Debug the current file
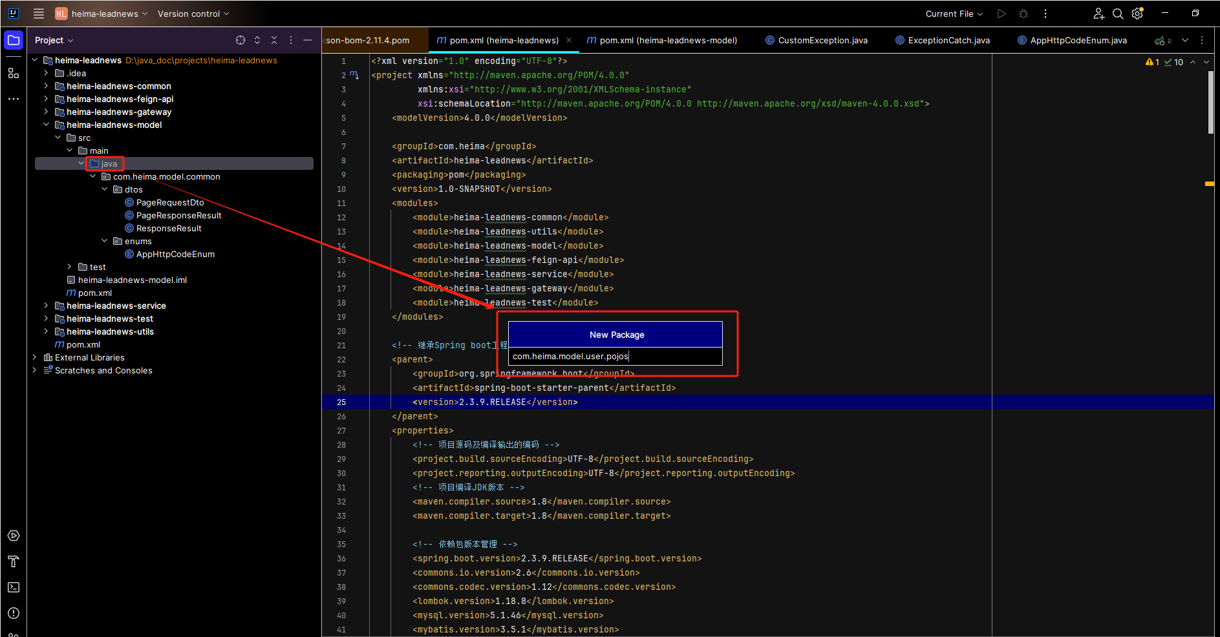This screenshot has height=637, width=1220. pyautogui.click(x=1023, y=14)
